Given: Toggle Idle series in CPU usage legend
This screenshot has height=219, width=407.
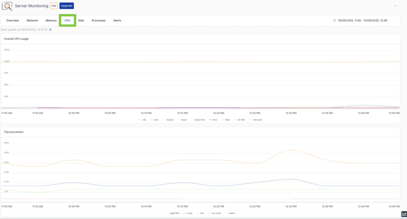Looking at the screenshot, I should [x=143, y=120].
